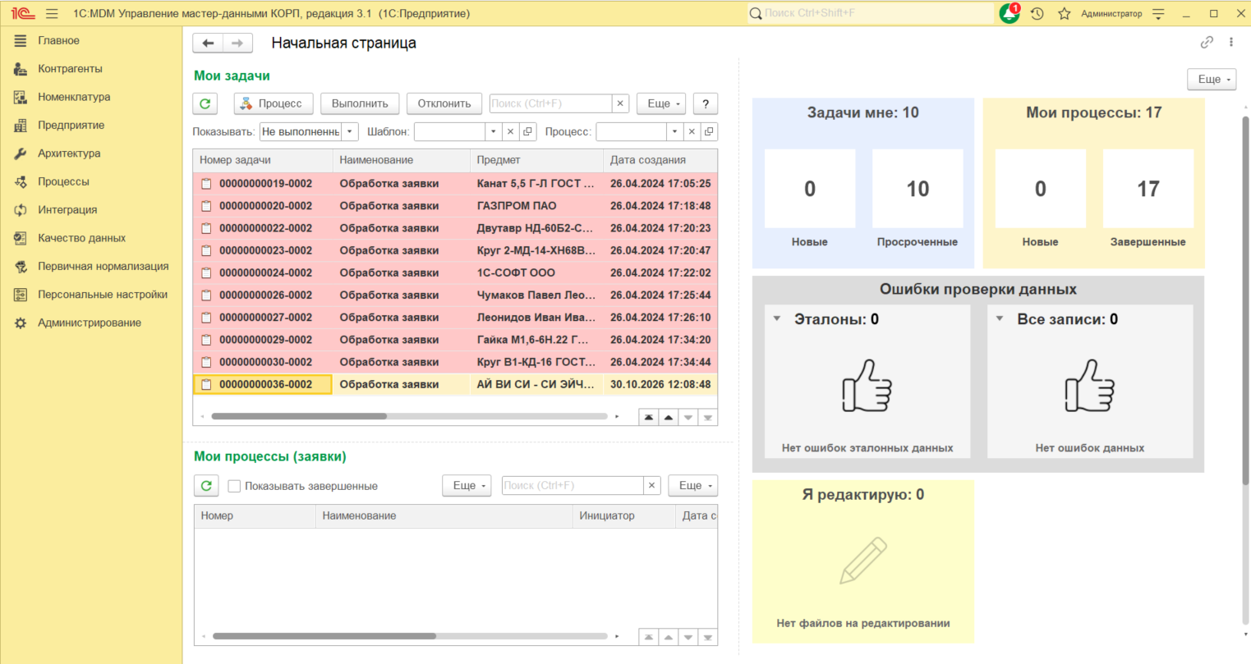The height and width of the screenshot is (664, 1251).
Task: Jump to first row in tasks list
Action: click(x=649, y=417)
